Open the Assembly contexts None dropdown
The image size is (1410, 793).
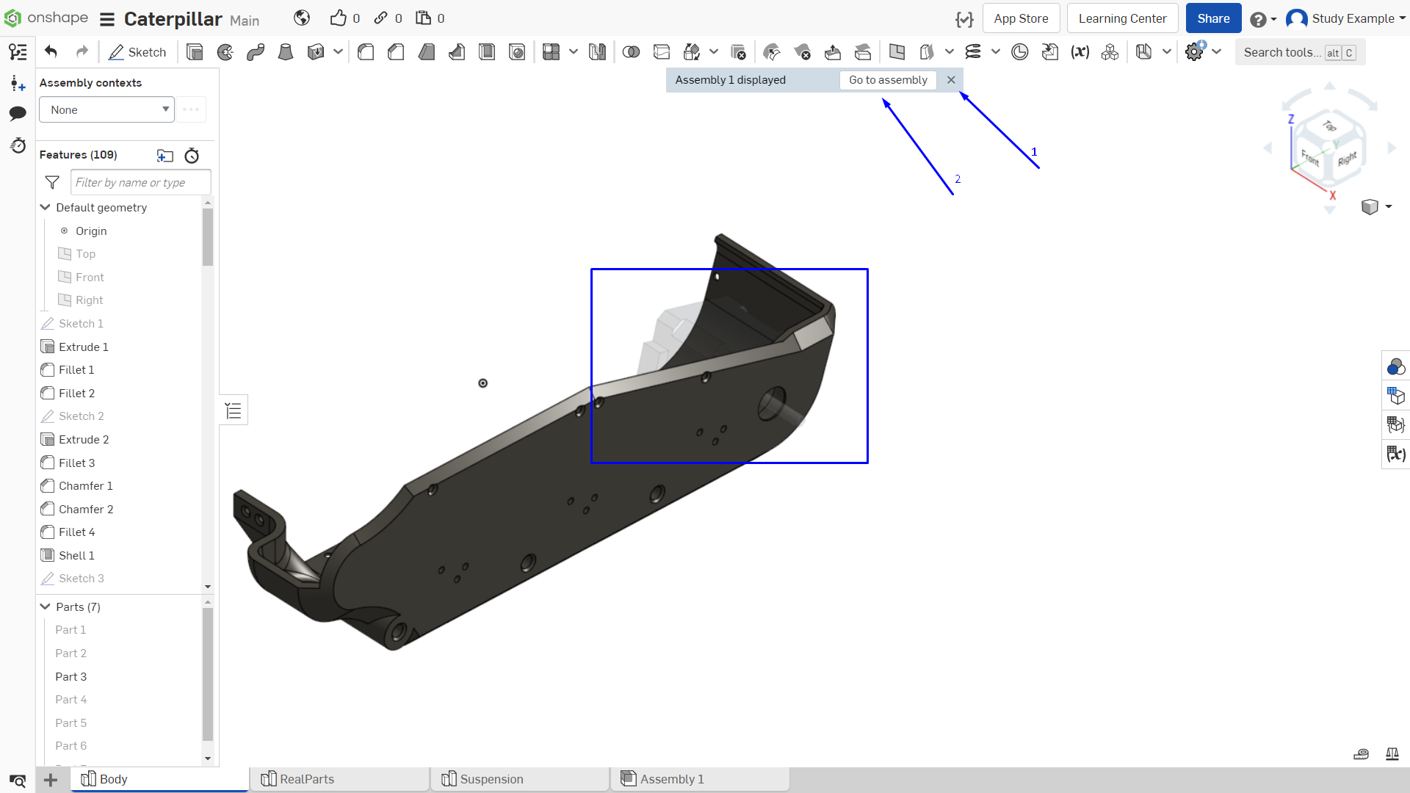106,109
